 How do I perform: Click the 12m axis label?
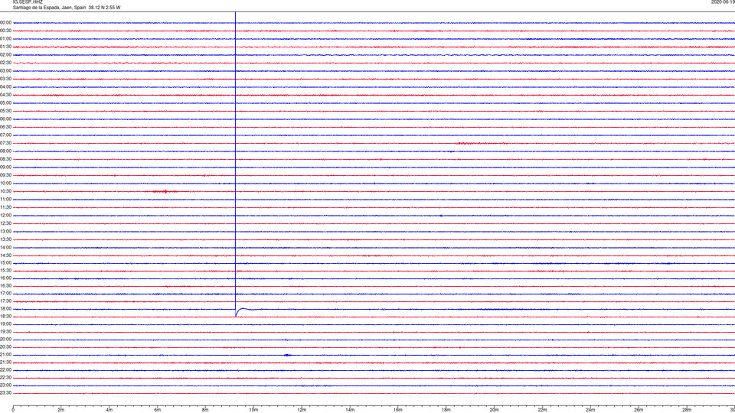click(x=302, y=410)
